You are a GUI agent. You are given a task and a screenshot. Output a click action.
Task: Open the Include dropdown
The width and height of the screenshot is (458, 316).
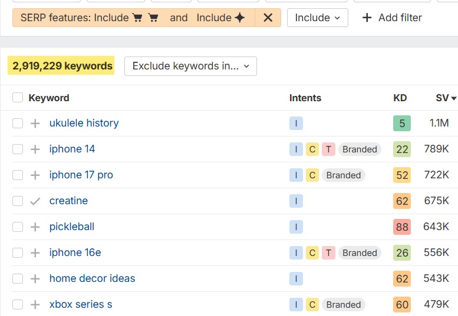click(x=317, y=18)
